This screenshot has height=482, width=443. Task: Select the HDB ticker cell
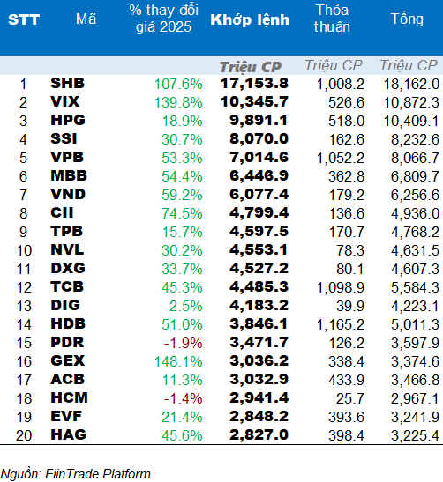68,323
